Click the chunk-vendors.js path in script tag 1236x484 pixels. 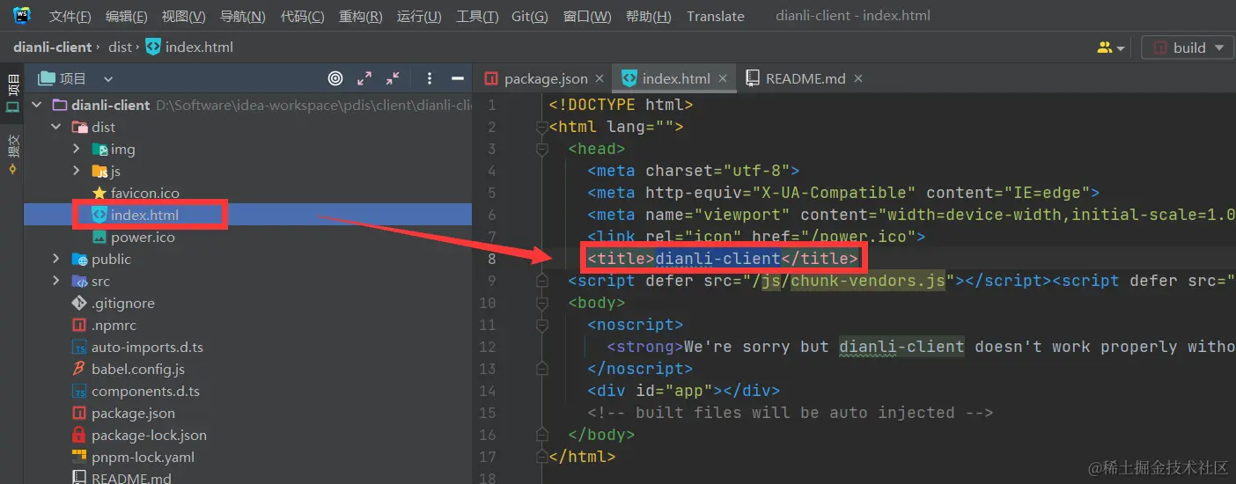pos(868,281)
